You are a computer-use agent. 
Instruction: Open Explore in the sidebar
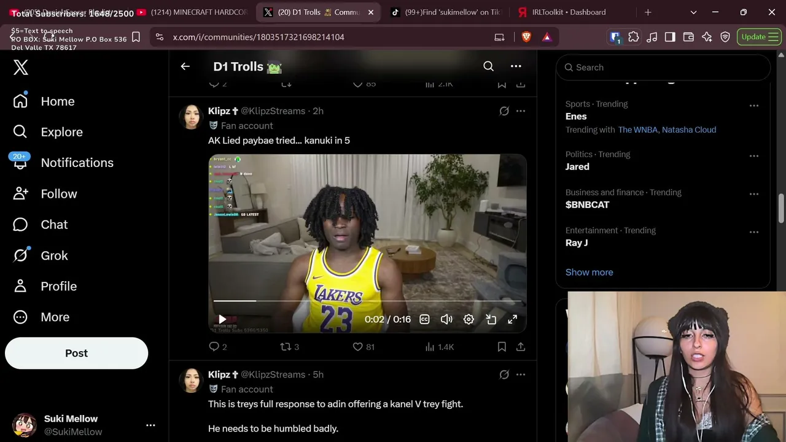48,132
